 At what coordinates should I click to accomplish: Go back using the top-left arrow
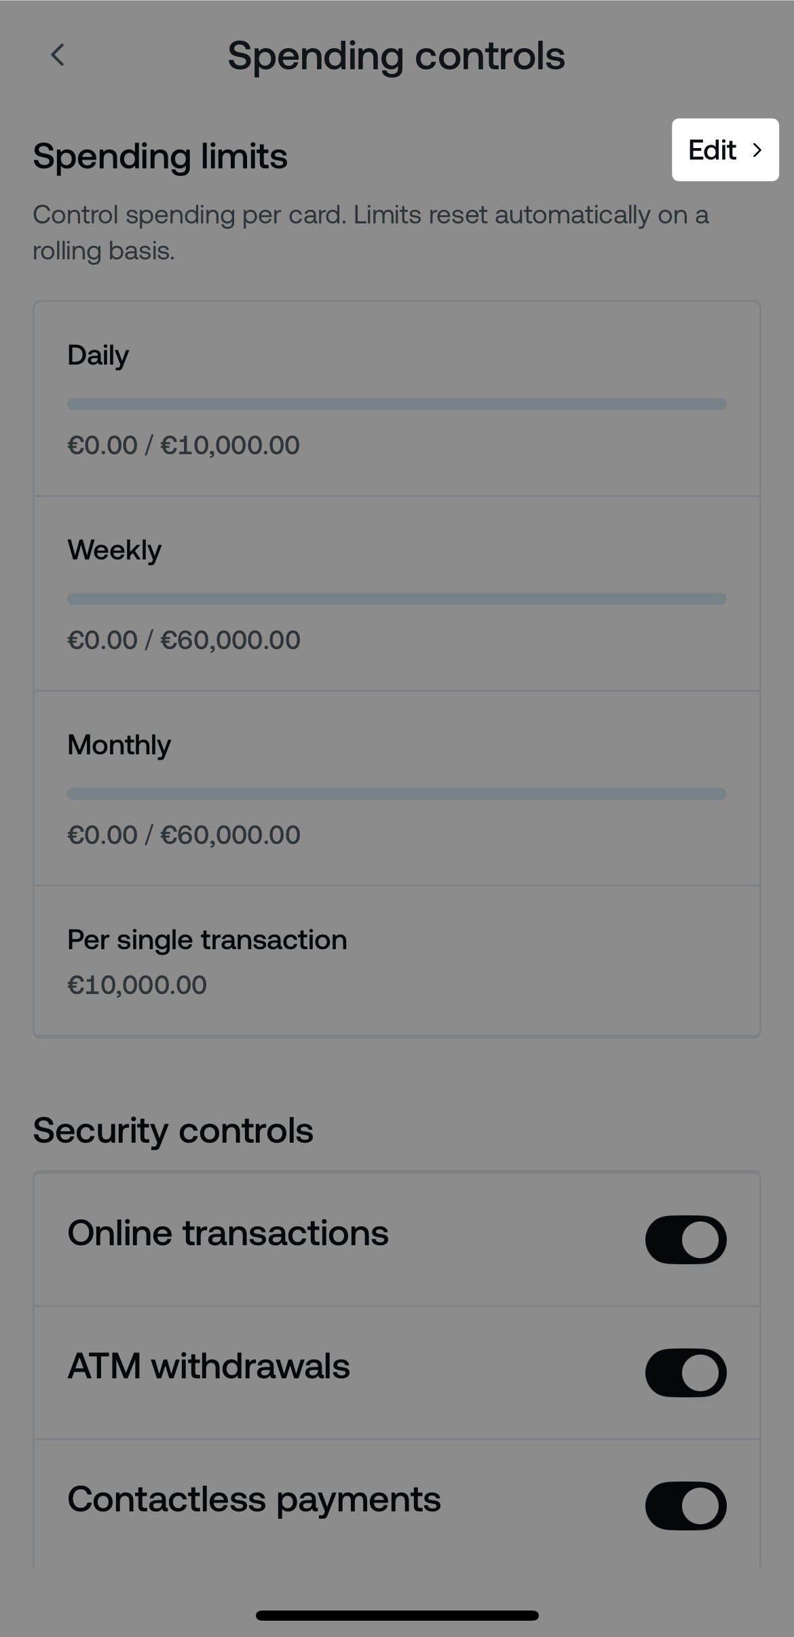tap(58, 55)
